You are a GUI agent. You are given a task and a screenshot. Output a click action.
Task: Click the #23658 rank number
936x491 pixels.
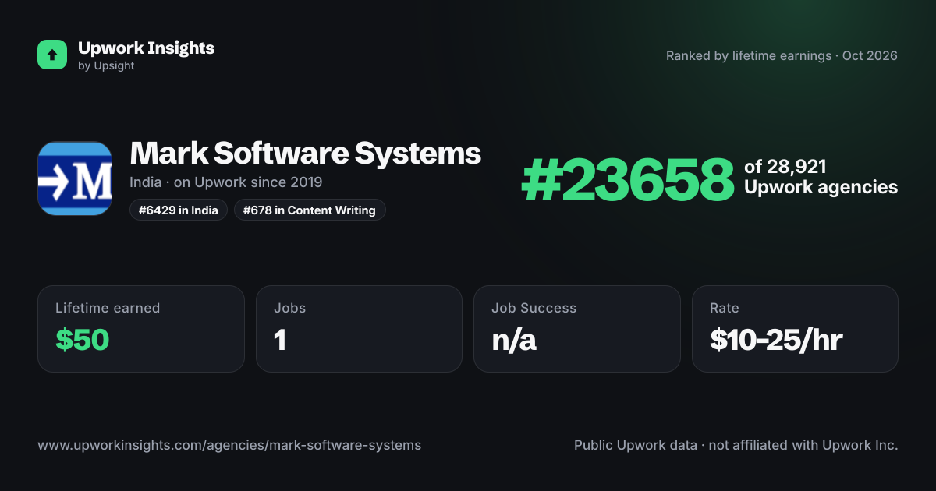pos(628,180)
